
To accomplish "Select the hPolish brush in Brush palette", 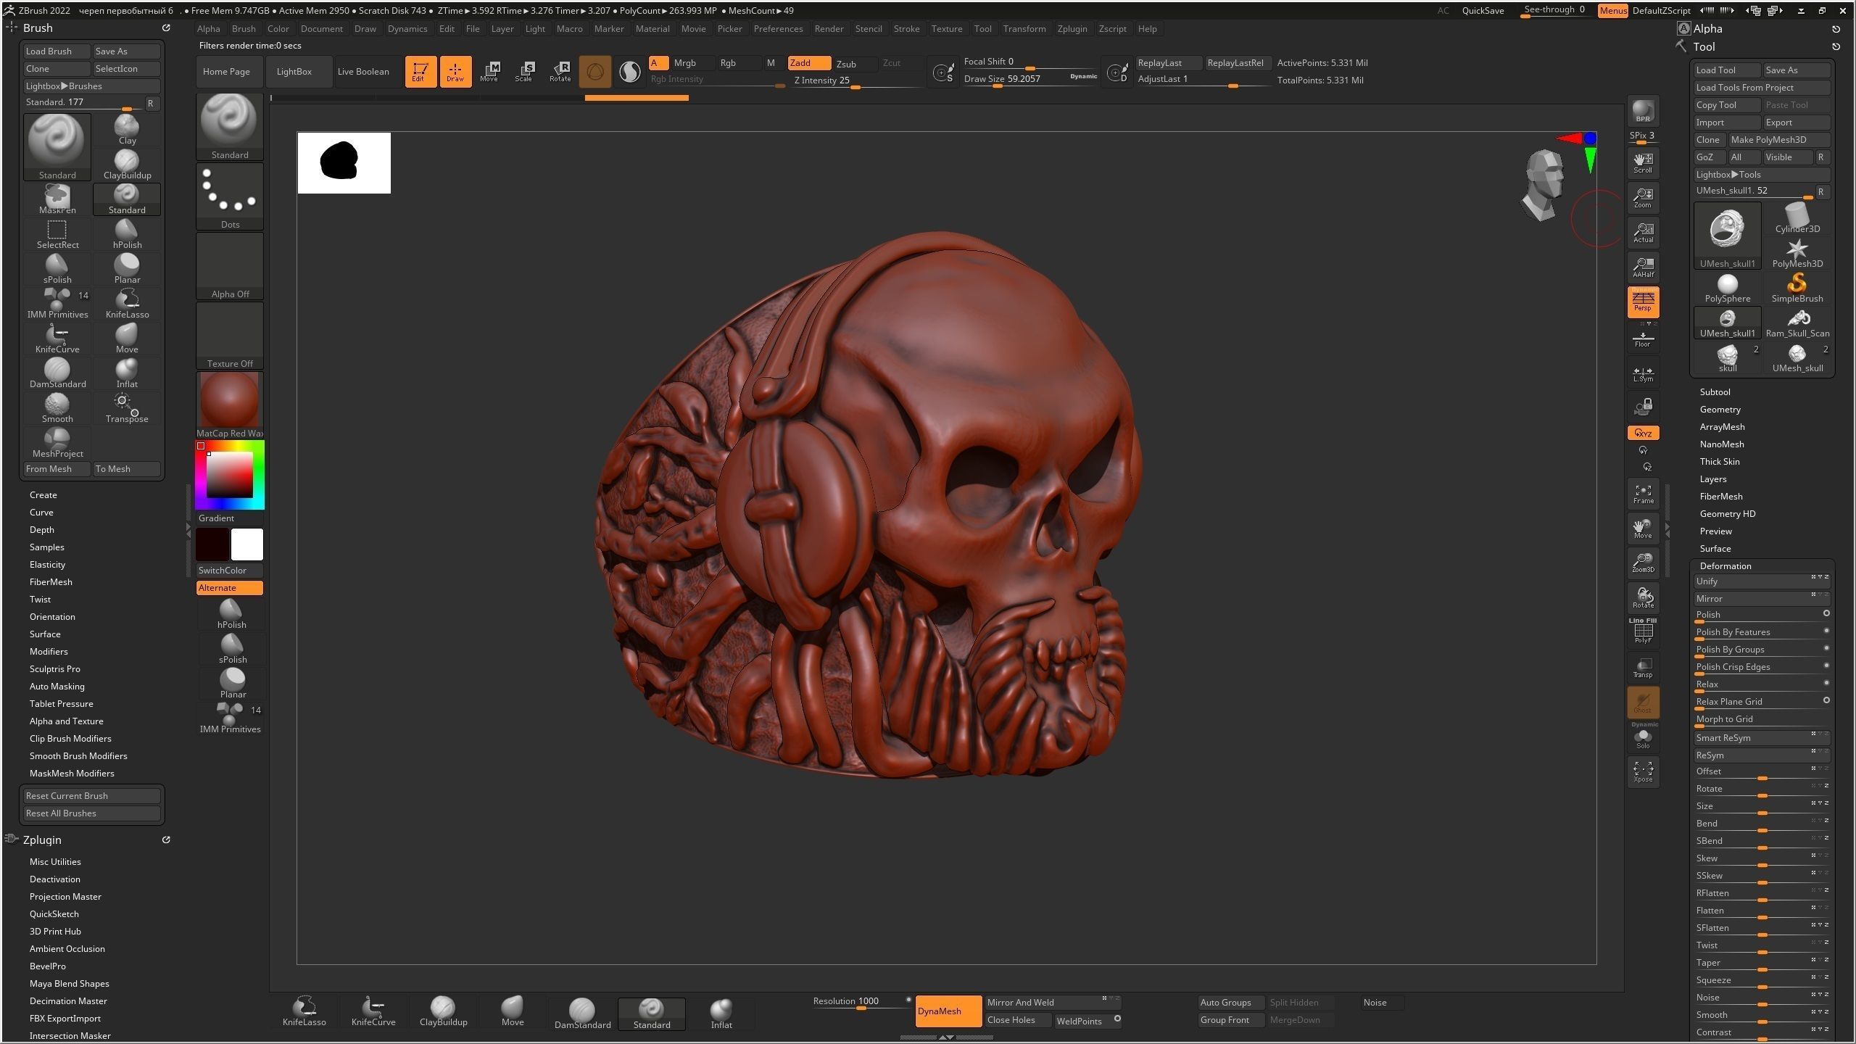I will click(x=127, y=234).
